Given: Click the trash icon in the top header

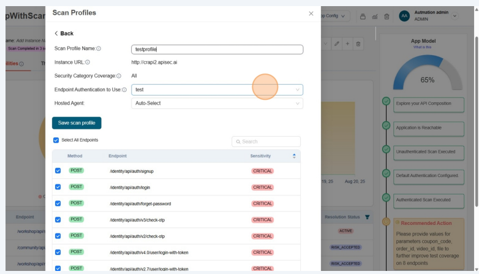Looking at the screenshot, I should pos(387,16).
